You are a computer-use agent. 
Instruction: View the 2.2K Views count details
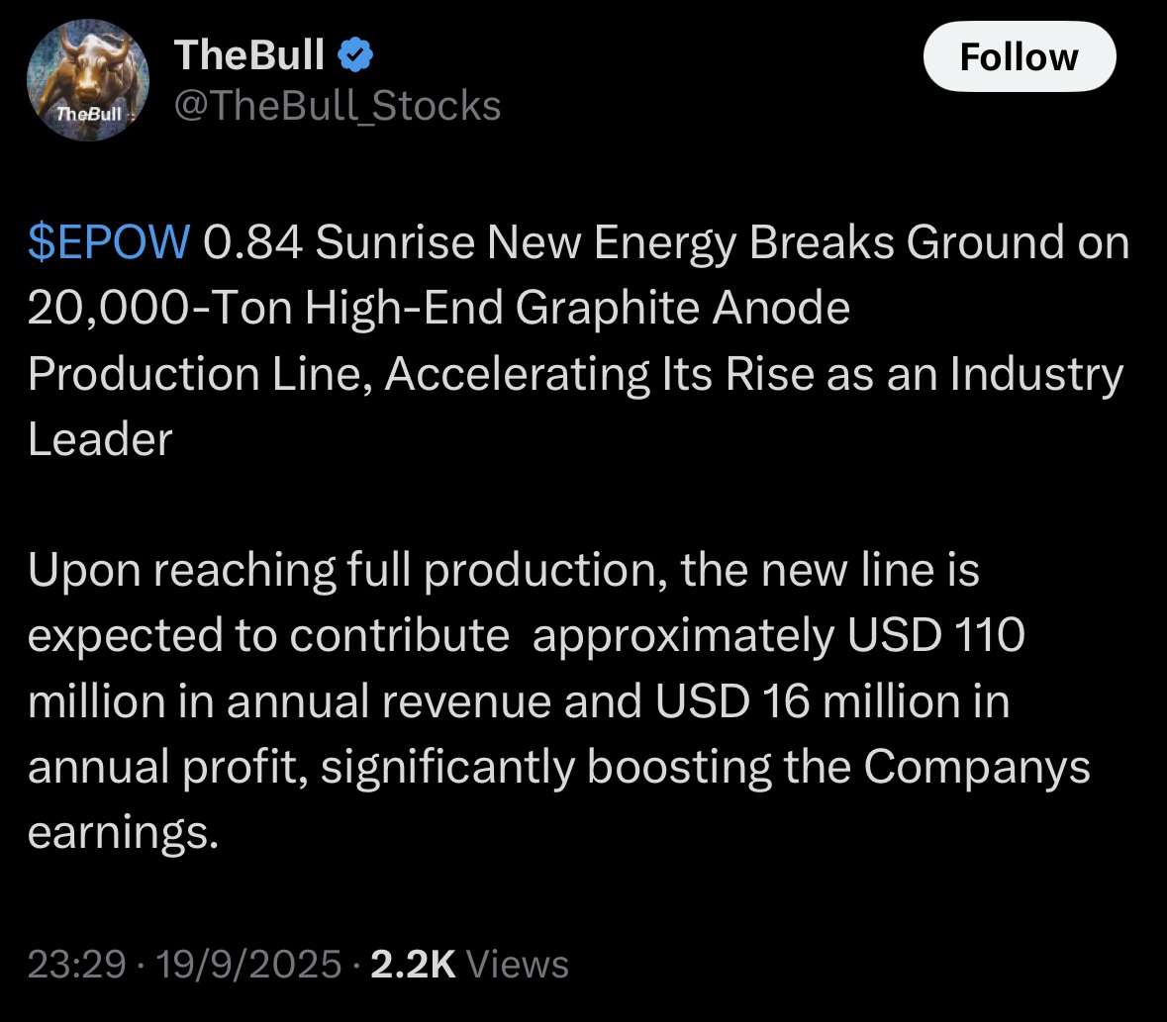468,964
